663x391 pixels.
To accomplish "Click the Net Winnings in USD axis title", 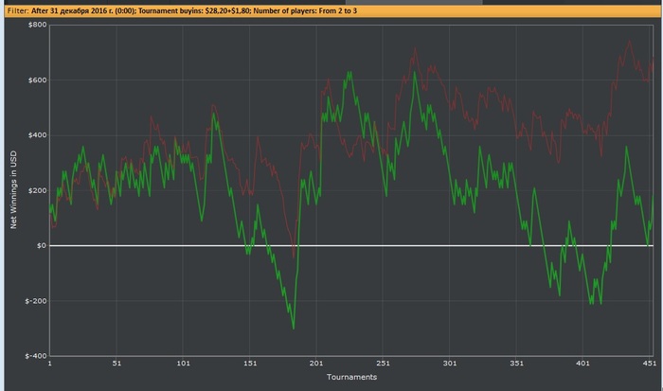I will point(13,189).
